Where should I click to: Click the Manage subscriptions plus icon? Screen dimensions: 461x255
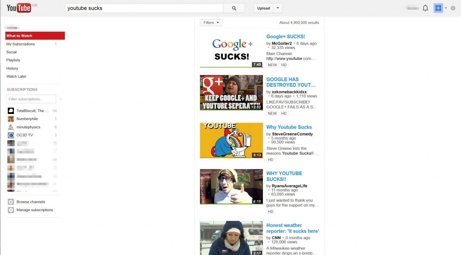[11, 210]
